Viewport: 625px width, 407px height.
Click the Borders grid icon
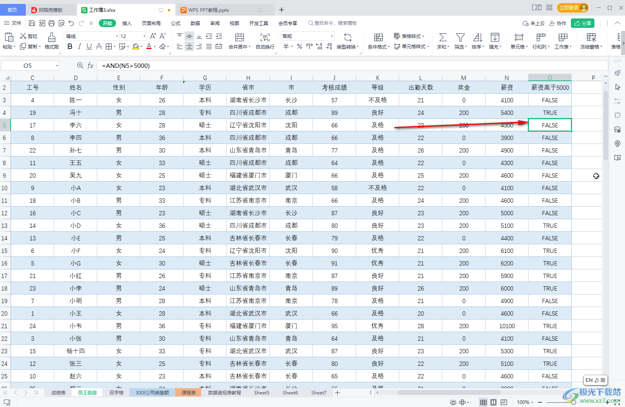tap(109, 47)
